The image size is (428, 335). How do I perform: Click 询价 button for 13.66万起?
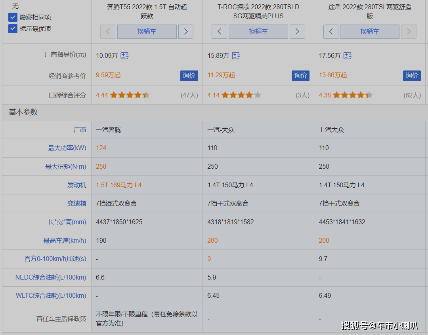[412, 76]
